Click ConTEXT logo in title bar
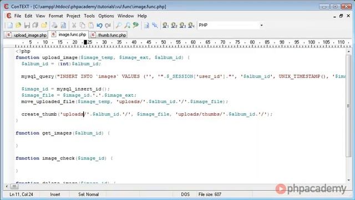 6,7
